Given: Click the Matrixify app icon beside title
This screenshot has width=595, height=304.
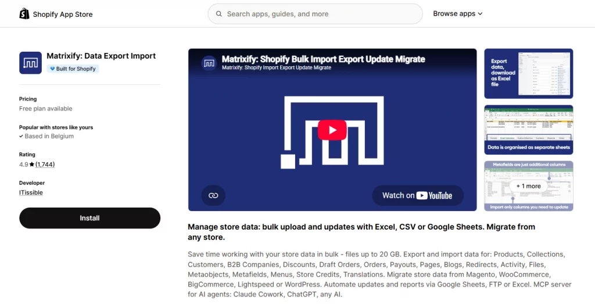Looking at the screenshot, I should point(30,63).
